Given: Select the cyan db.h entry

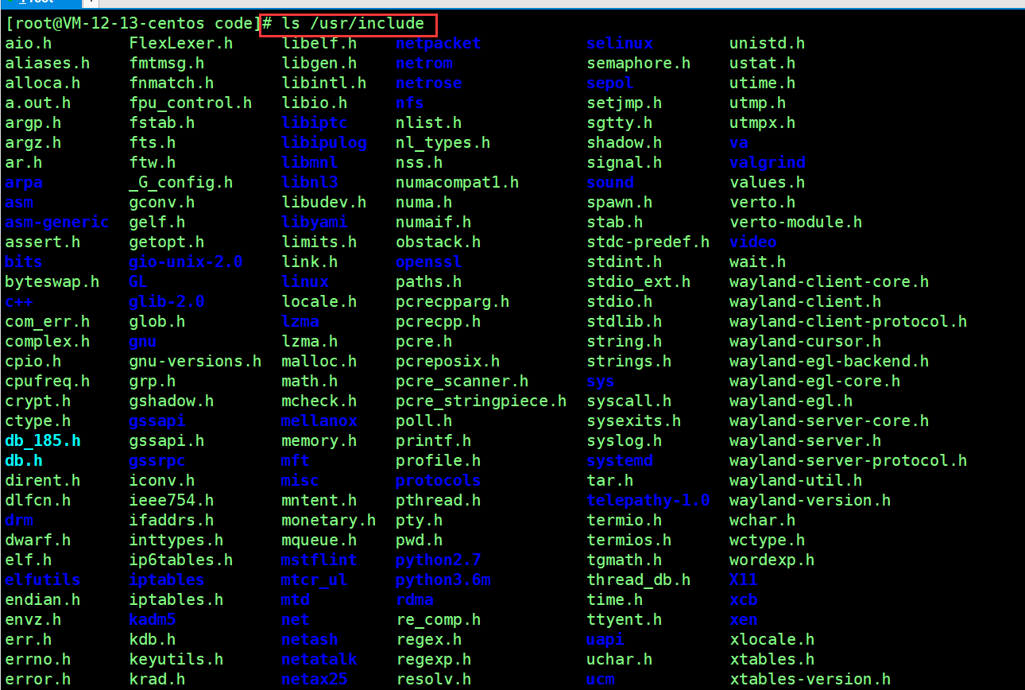Looking at the screenshot, I should click(23, 461).
